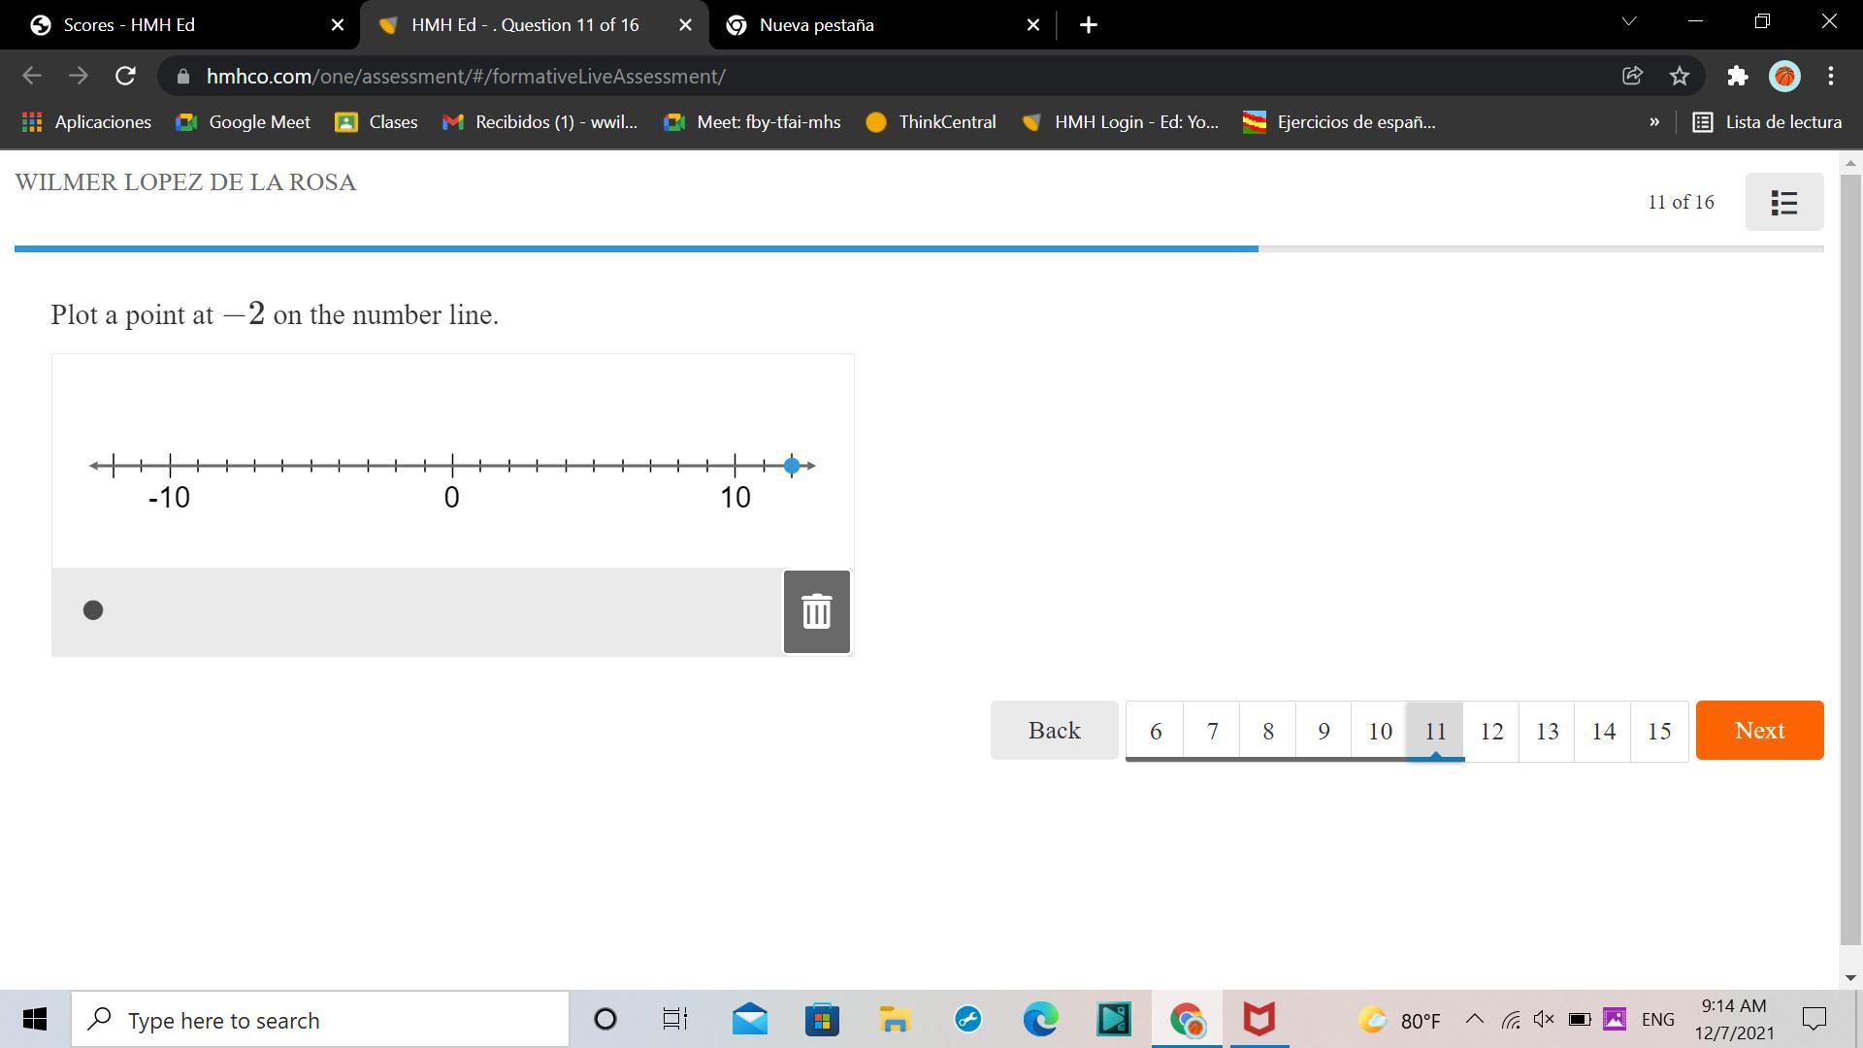
Task: Open Microsoft Edge in taskbar
Action: click(x=1040, y=1020)
